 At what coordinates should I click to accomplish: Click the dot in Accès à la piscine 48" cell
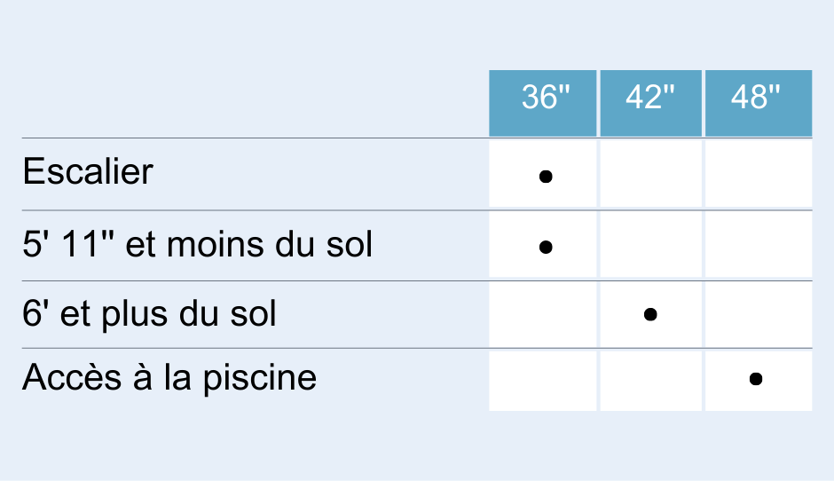(756, 379)
